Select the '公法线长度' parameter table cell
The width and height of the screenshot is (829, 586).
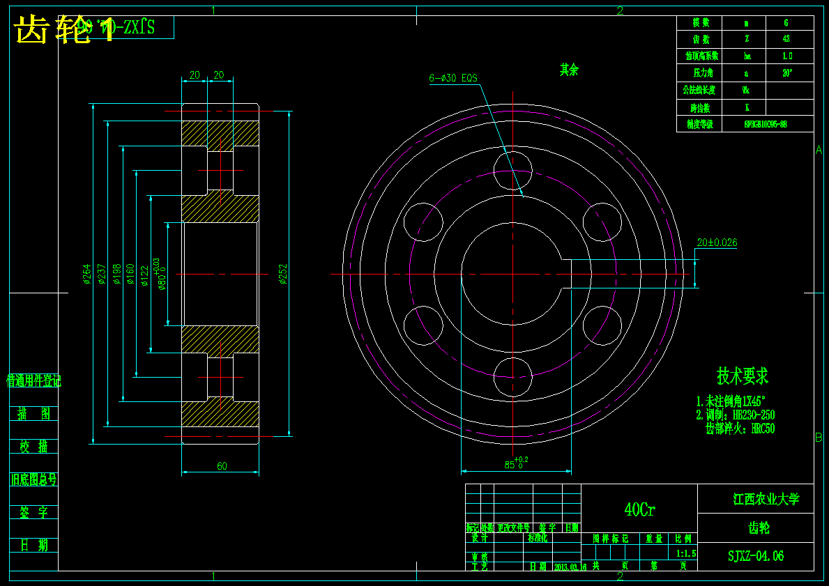[x=699, y=90]
